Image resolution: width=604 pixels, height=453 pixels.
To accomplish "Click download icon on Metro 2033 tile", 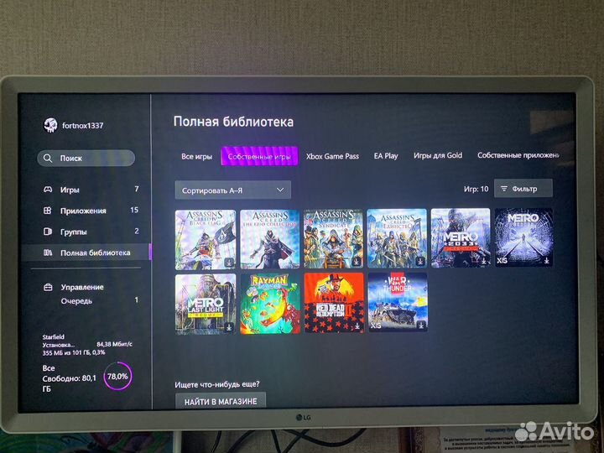I will 484,261.
